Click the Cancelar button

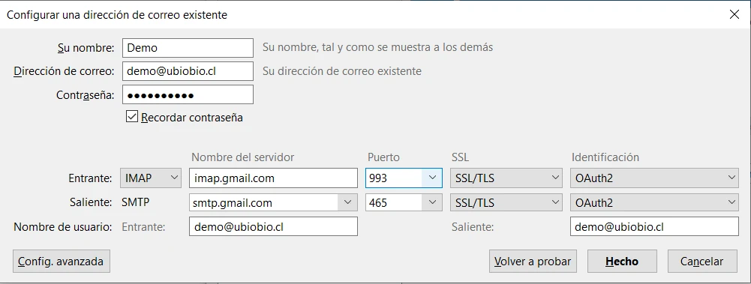[702, 262]
